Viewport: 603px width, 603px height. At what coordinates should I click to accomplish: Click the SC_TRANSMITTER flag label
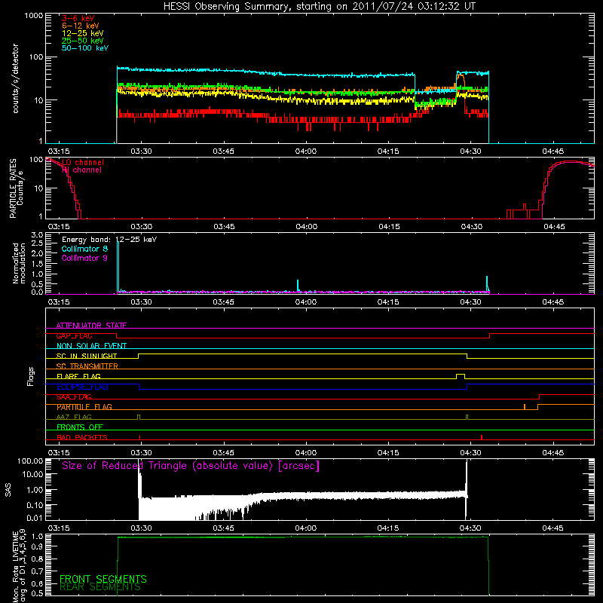click(87, 366)
